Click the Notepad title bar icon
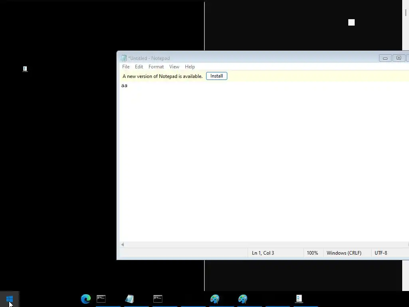Screen dimensions: 409x307 click(124, 58)
